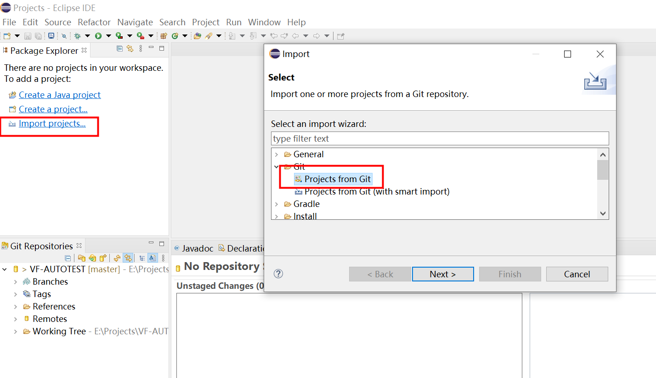Open the Git Repositories View Menu
Image resolution: width=656 pixels, height=378 pixels.
164,258
